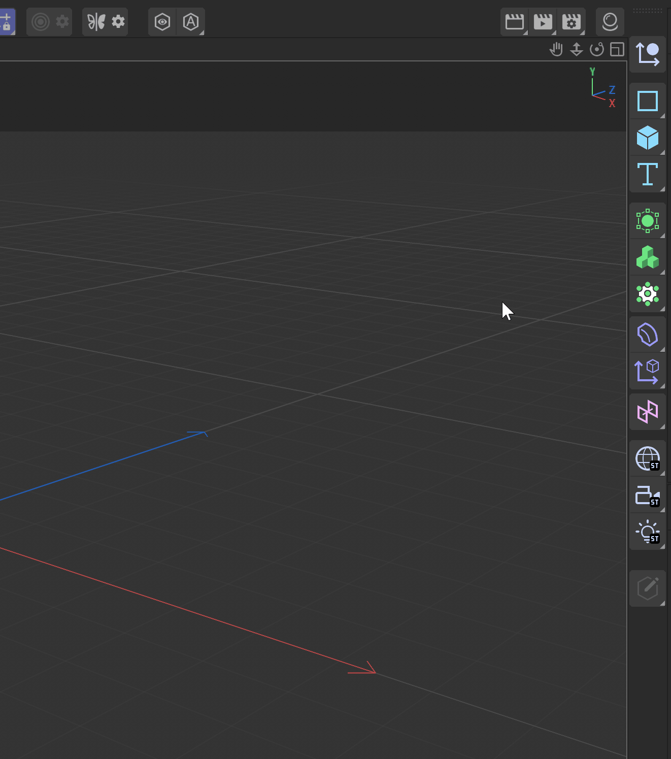Click the palette grip dots handle
This screenshot has height=759, width=671.
click(648, 11)
